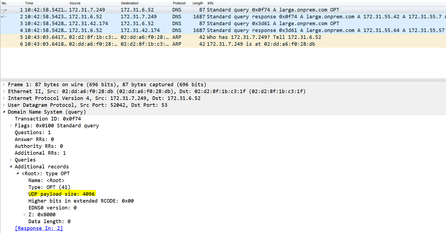Select the Transaction ID 0x0f74 field
Viewport: 446px width, 233px height.
pyautogui.click(x=48, y=119)
